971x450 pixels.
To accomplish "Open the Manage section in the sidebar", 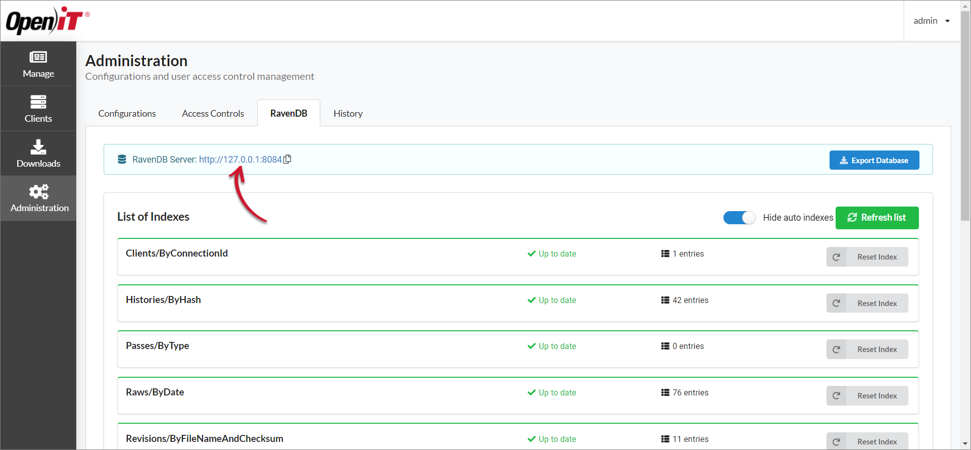I will coord(38,64).
